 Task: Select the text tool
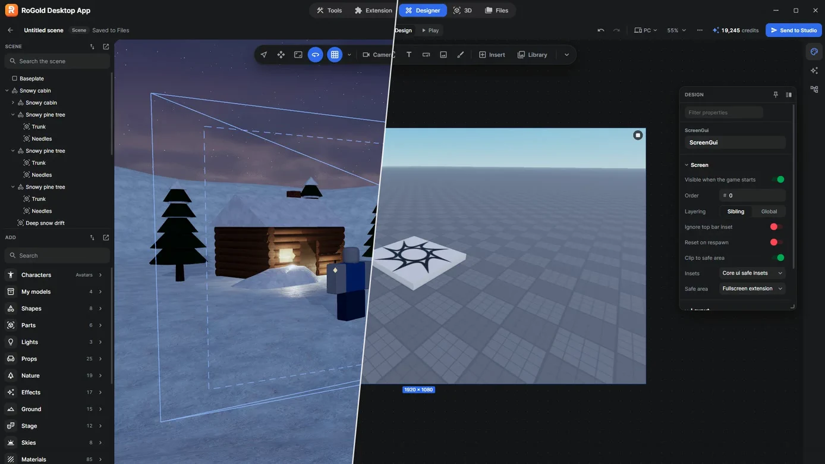point(409,55)
